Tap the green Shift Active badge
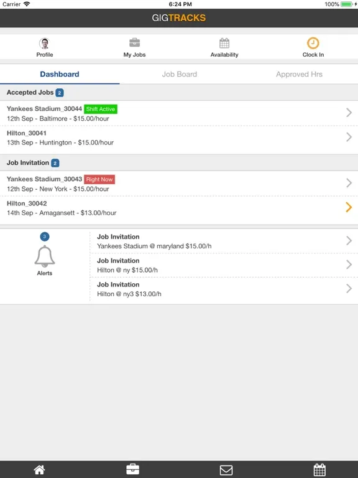Viewport: 358px width, 478px height. [x=101, y=109]
